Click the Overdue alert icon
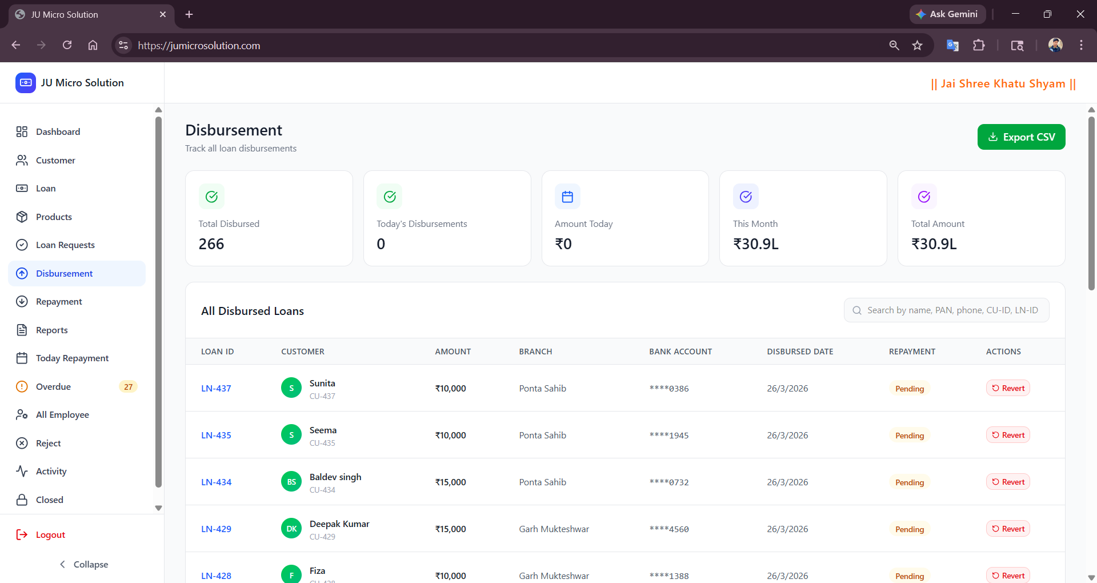 [x=22, y=386]
